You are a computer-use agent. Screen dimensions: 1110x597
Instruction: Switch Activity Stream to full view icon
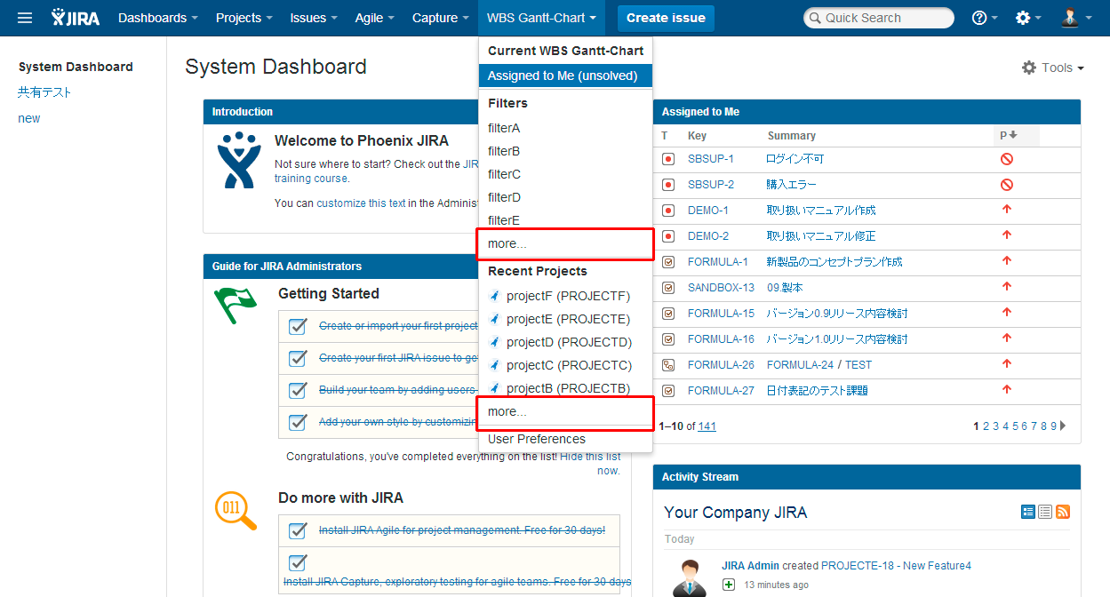[1028, 512]
